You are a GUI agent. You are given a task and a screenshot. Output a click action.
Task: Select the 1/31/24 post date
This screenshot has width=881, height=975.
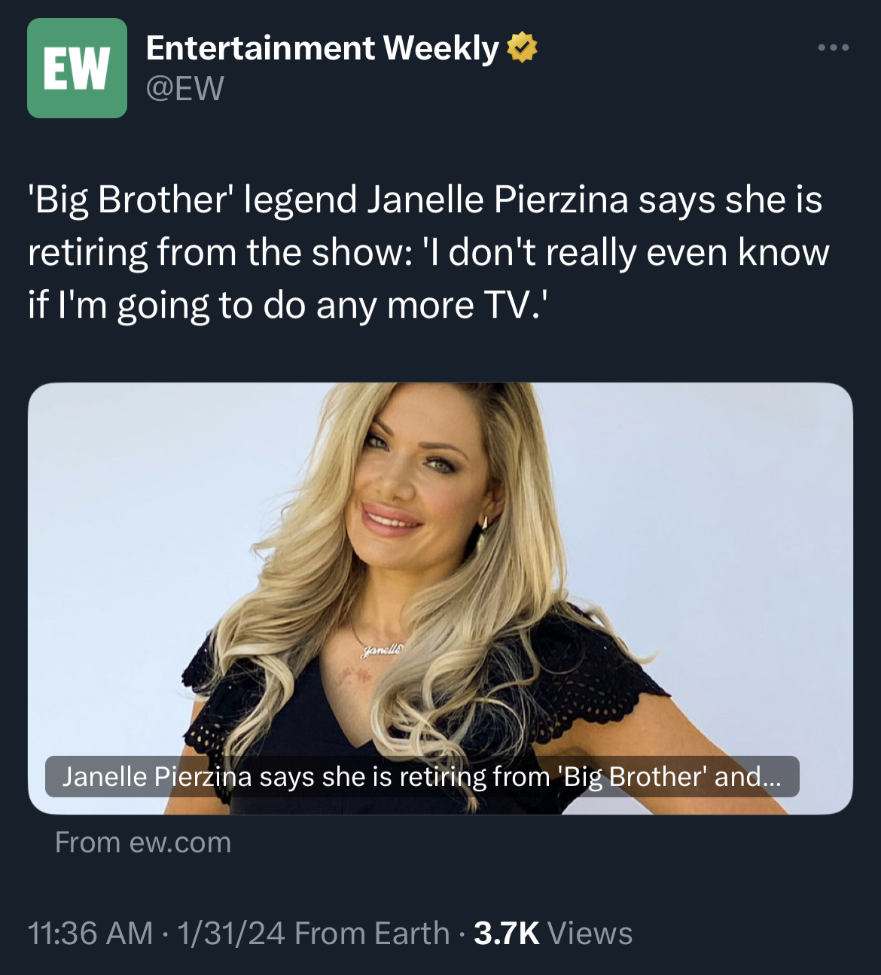[x=230, y=934]
